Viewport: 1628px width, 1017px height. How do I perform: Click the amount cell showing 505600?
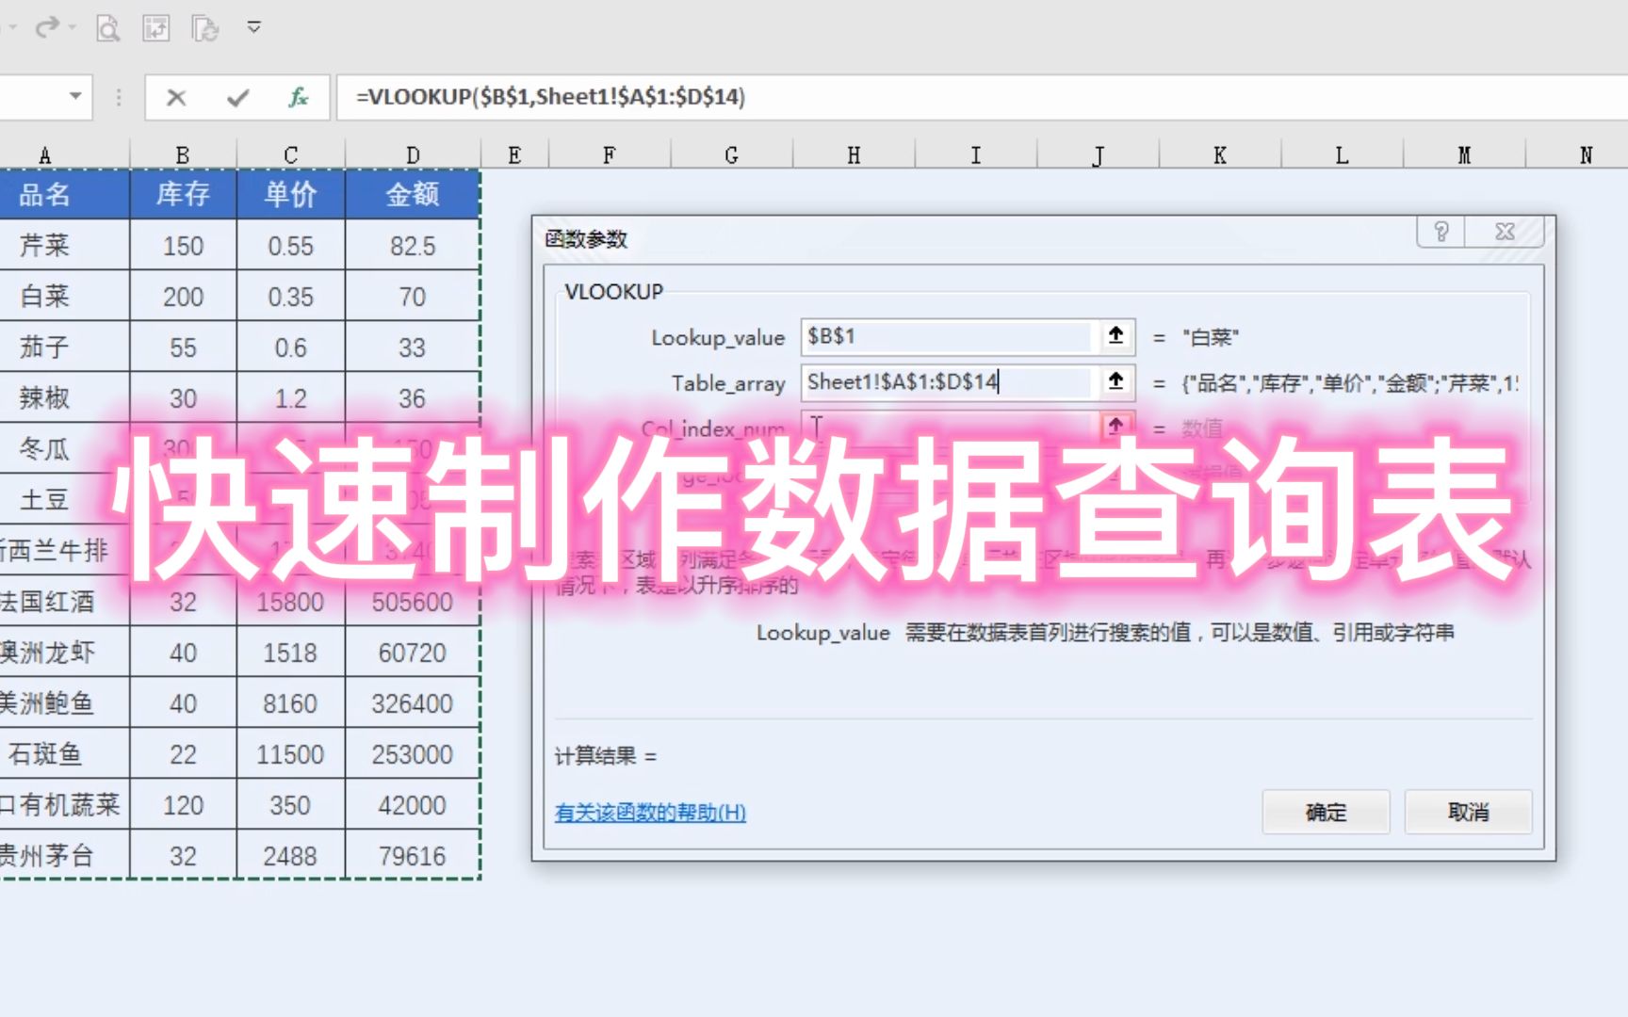pos(413,602)
